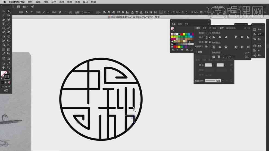Image resolution: width=269 pixels, height=151 pixels.
Task: Click 边角 corner radius stepper arrows
Action: [82, 12]
